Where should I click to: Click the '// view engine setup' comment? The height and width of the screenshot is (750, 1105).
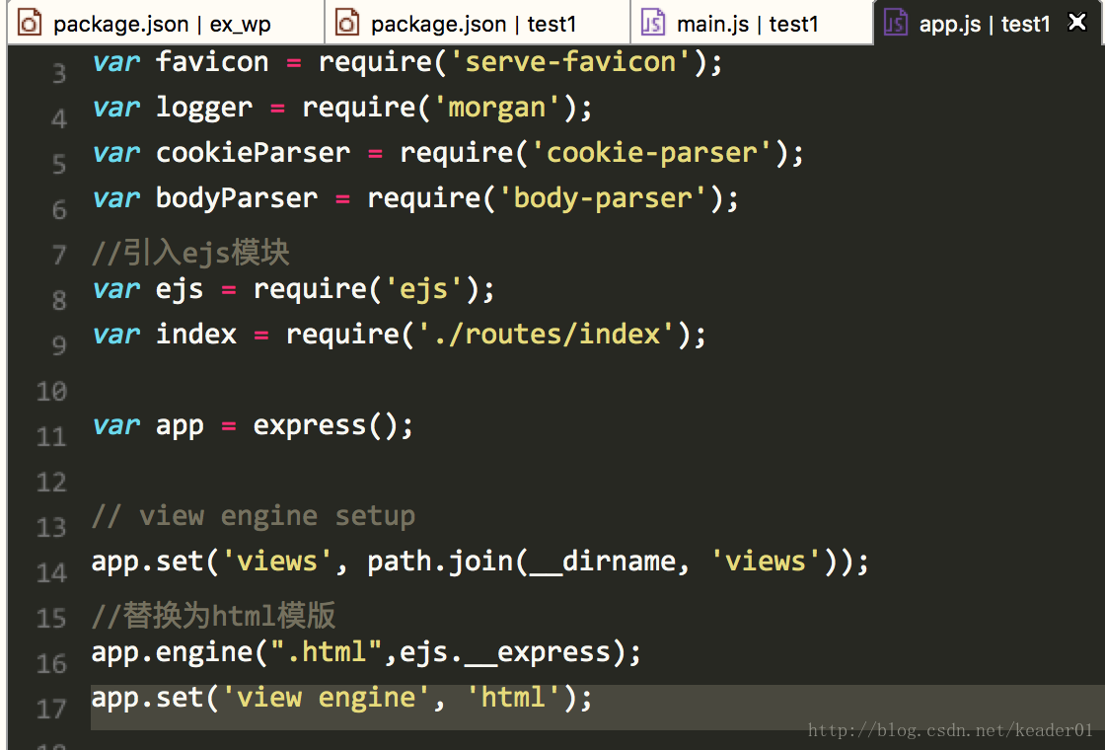pyautogui.click(x=253, y=516)
